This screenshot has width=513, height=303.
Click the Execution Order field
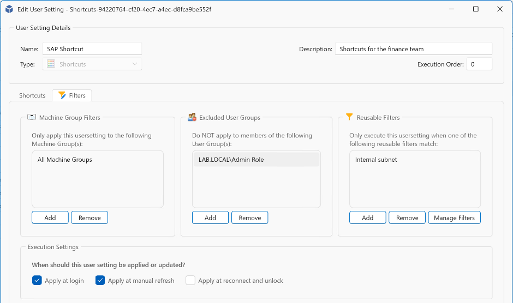point(479,64)
